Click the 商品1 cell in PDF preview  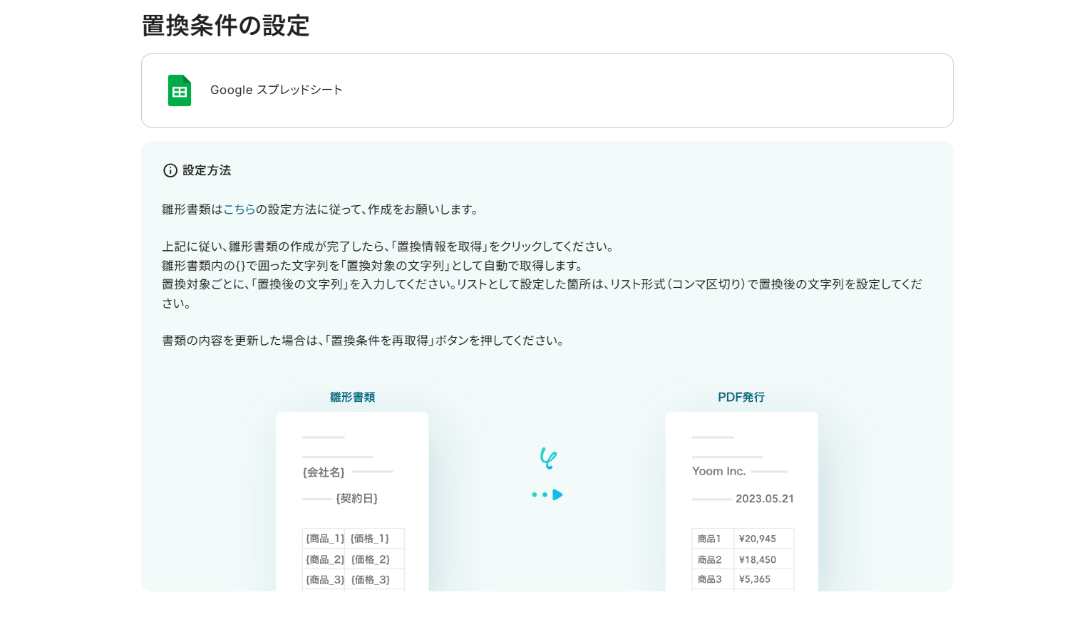[709, 539]
